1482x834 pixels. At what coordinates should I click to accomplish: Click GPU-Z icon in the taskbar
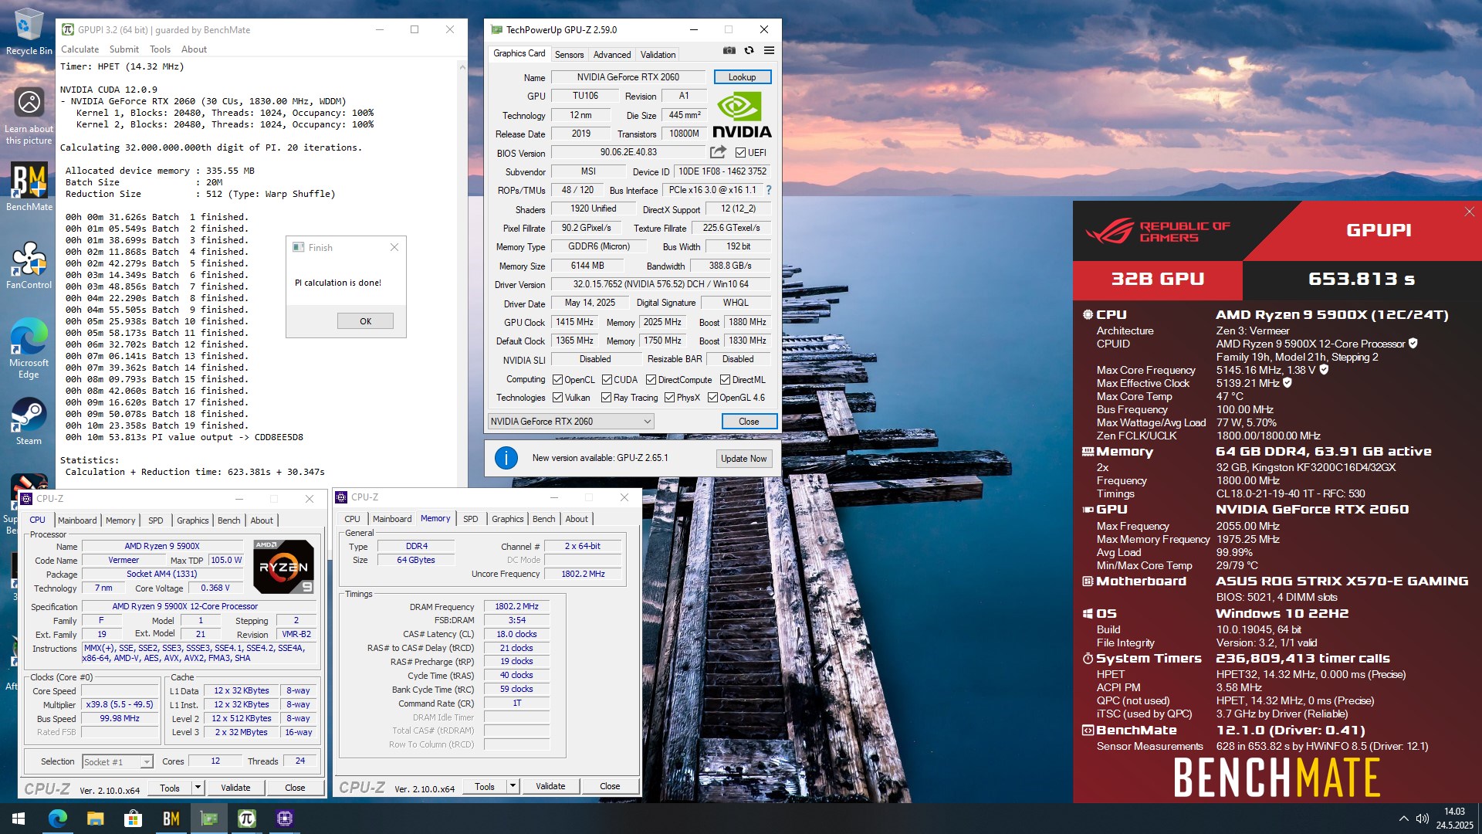click(x=208, y=819)
